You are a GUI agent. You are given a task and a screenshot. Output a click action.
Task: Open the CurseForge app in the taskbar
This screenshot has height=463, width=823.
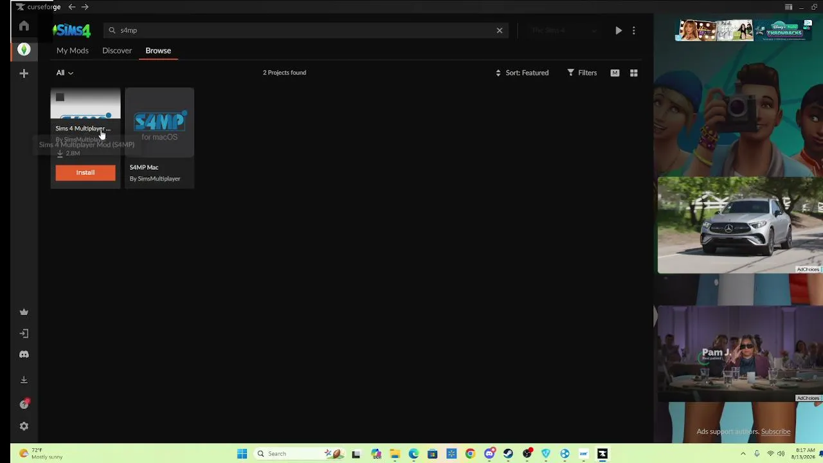click(x=602, y=454)
